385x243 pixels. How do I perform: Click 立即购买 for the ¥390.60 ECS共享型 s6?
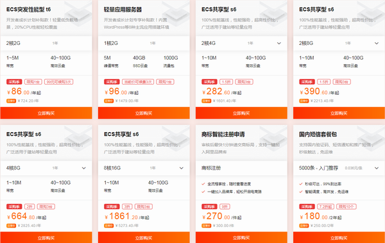(x=339, y=113)
